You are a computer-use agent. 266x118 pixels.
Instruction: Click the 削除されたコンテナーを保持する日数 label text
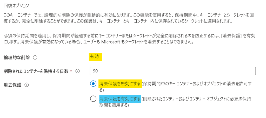(36, 71)
